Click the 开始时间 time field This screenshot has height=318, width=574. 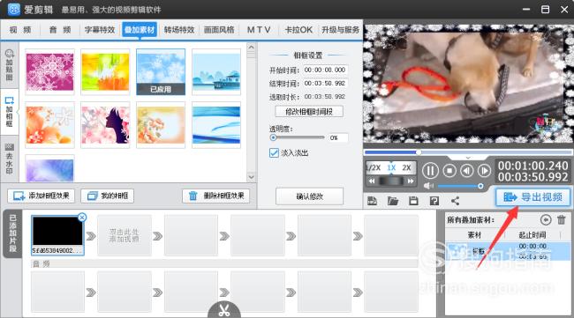325,70
